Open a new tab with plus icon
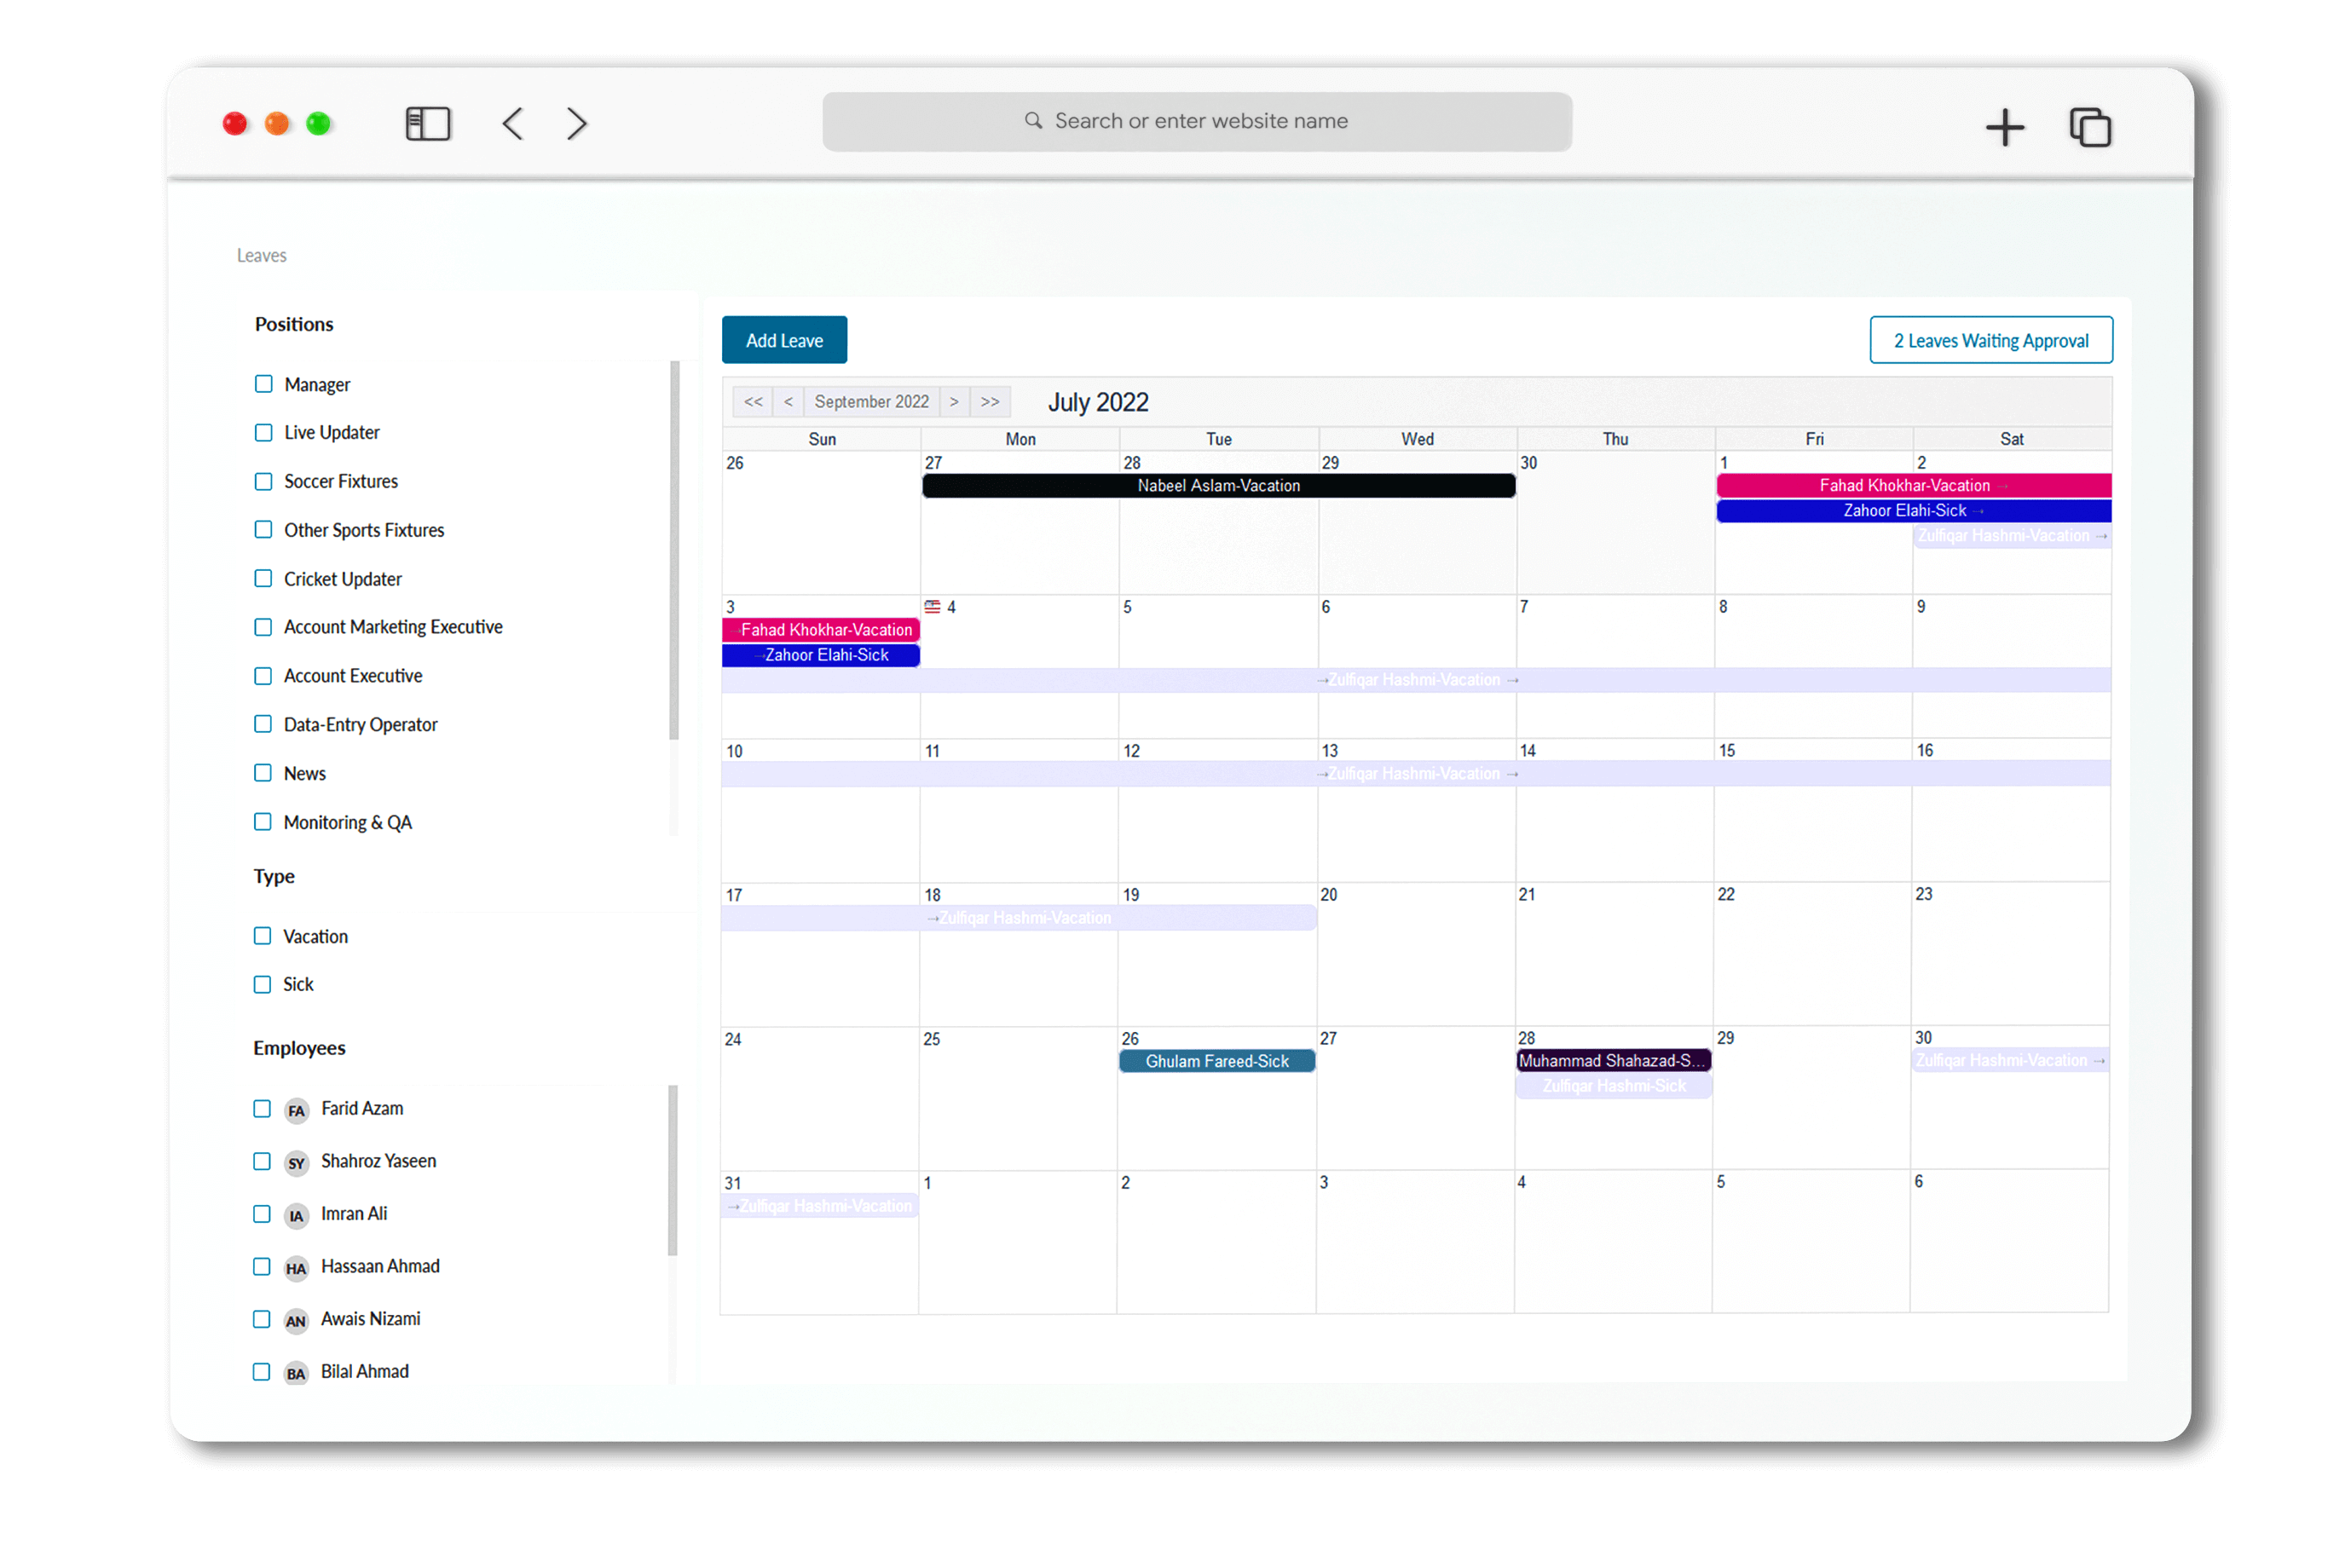The height and width of the screenshot is (1568, 2351). pos(2004,128)
